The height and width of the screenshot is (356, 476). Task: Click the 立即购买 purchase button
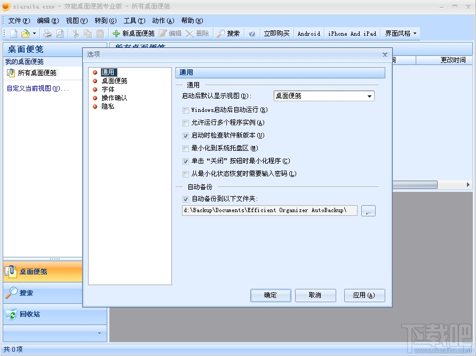pos(278,33)
